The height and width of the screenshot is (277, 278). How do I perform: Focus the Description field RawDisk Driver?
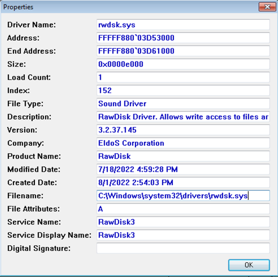183,117
